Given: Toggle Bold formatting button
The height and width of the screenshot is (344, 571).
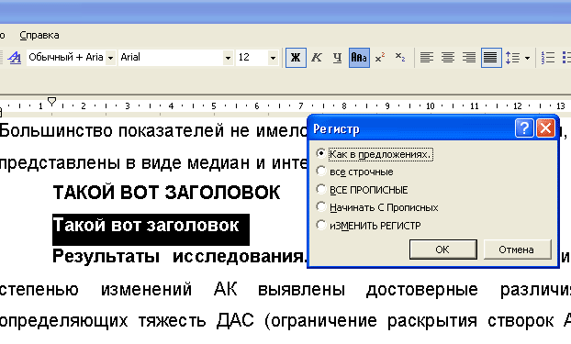Looking at the screenshot, I should (x=296, y=58).
